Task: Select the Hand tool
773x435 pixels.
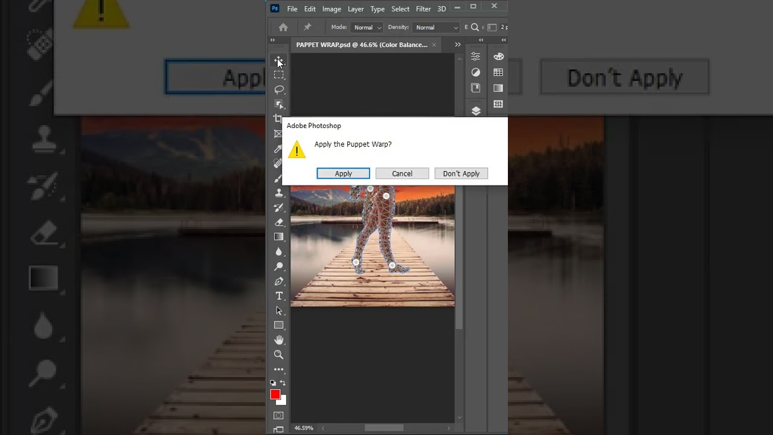Action: 278,340
